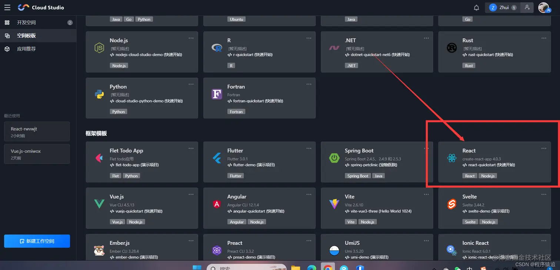560x270 pixels.
Task: Click the Node.js template icon
Action: click(99, 48)
